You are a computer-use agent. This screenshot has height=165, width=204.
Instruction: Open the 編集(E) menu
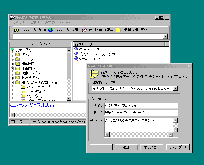(x=35, y=23)
